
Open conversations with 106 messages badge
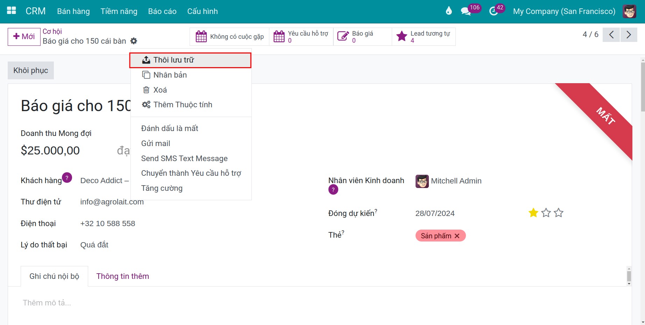(x=470, y=10)
